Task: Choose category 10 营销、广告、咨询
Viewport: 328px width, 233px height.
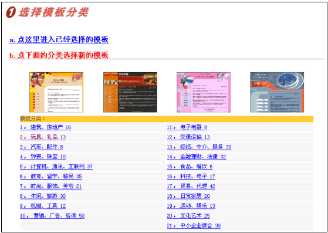Action: tap(52, 216)
